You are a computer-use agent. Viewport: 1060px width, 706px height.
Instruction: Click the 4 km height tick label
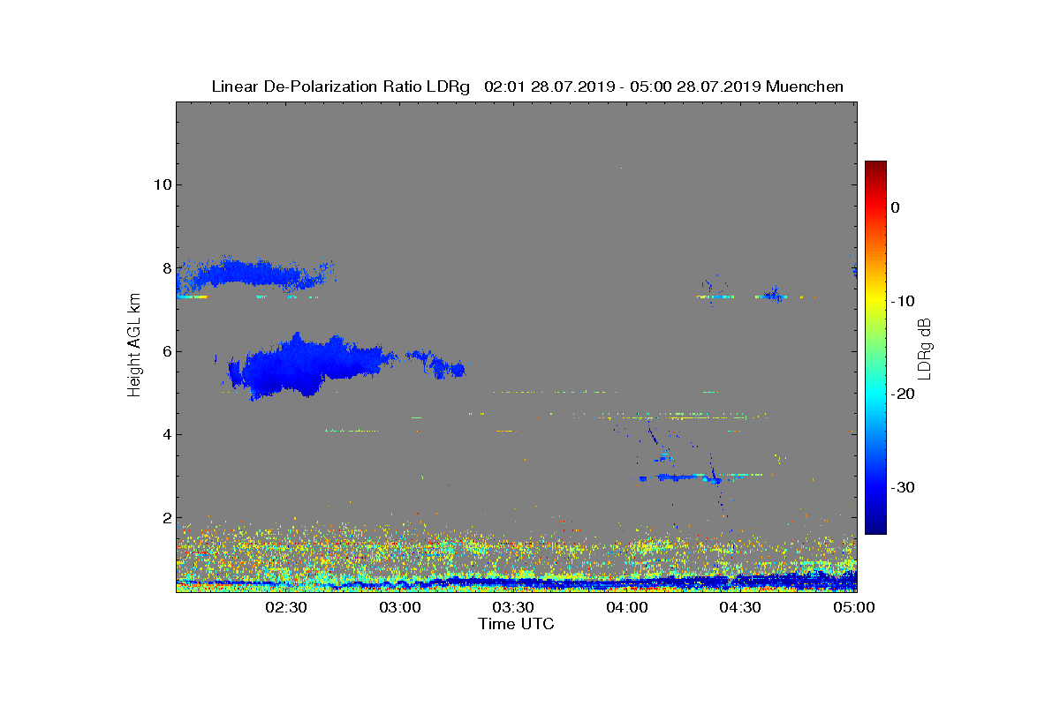click(x=165, y=434)
